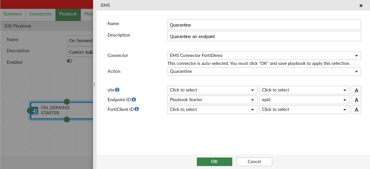Viewport: 370px width, 169px height.
Task: Click the text mode icon for site row
Action: [356, 90]
